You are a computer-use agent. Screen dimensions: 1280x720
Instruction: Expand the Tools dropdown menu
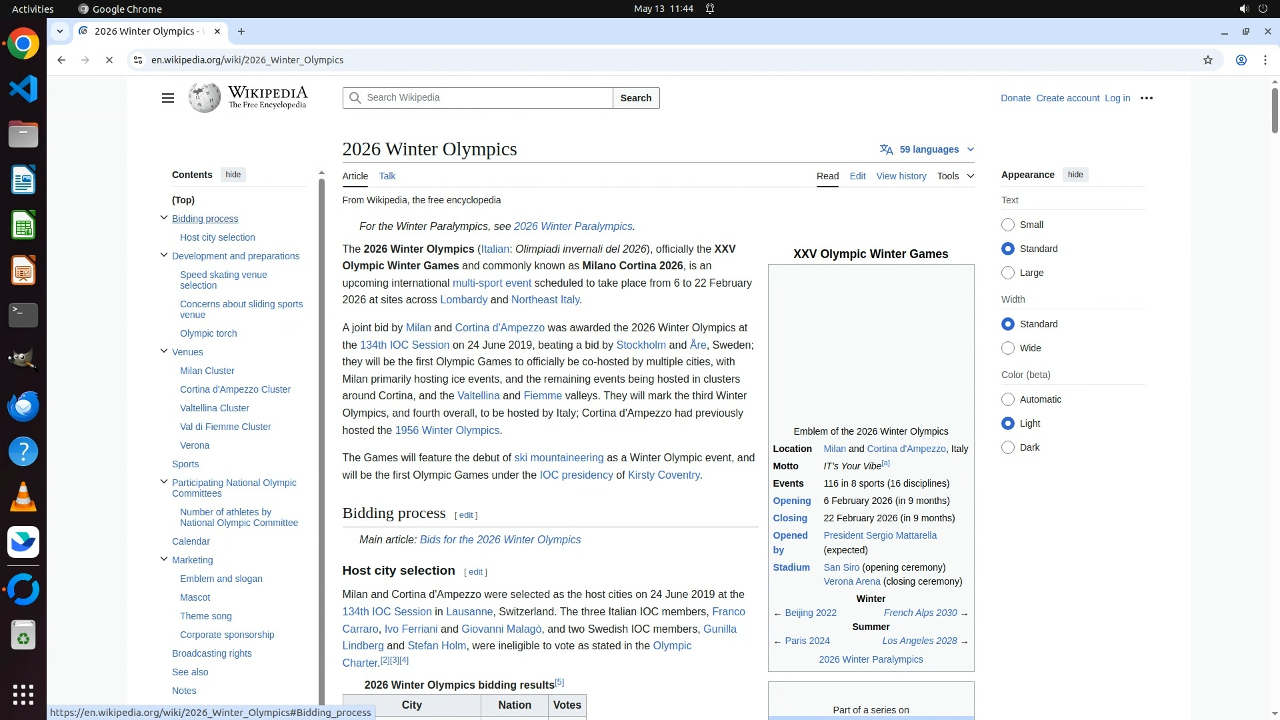click(955, 176)
